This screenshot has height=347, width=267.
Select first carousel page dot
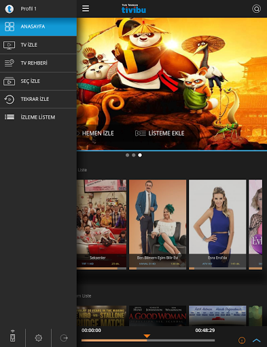[x=127, y=155]
